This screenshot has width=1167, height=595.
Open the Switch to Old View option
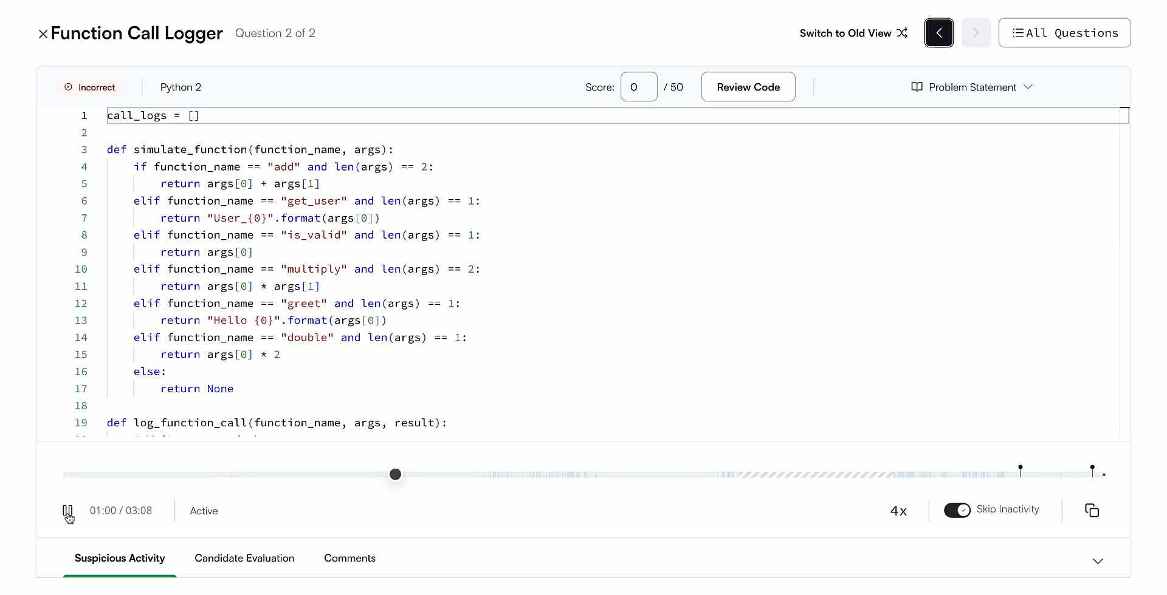coord(845,33)
